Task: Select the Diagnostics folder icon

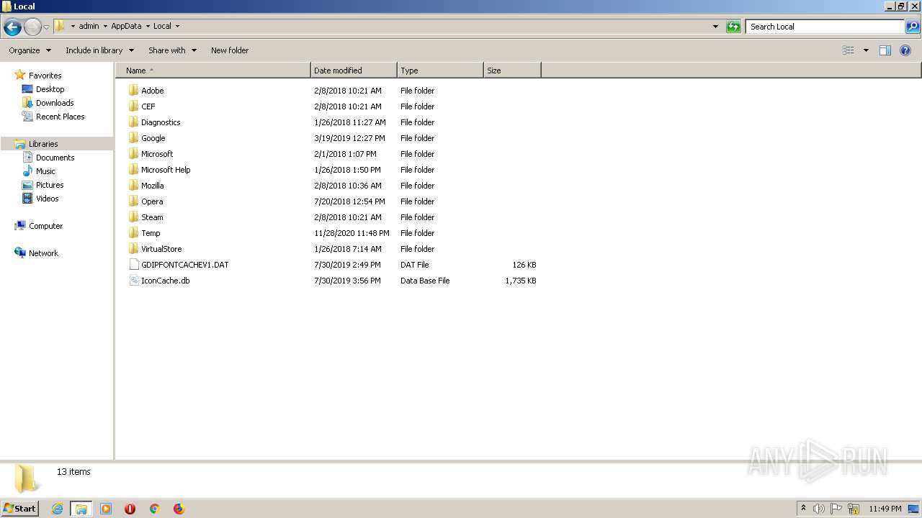Action: pyautogui.click(x=133, y=122)
